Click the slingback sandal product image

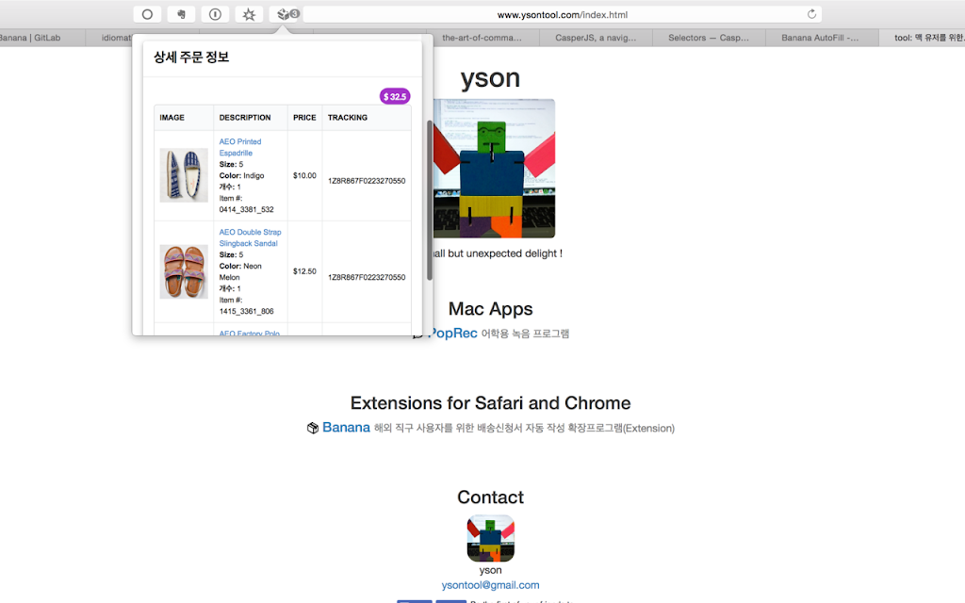click(x=184, y=271)
